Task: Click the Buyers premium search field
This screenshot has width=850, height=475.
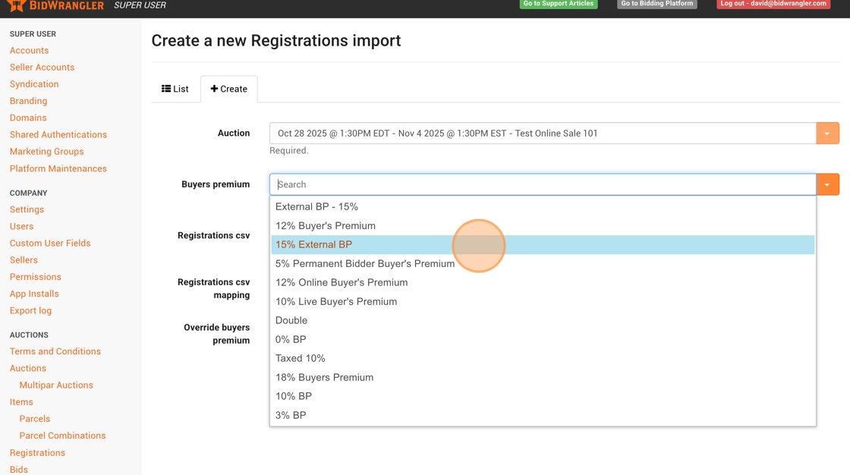Action: point(543,184)
